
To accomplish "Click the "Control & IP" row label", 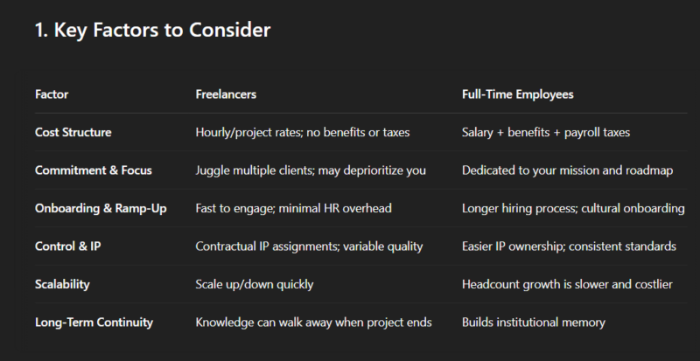I will pos(69,246).
